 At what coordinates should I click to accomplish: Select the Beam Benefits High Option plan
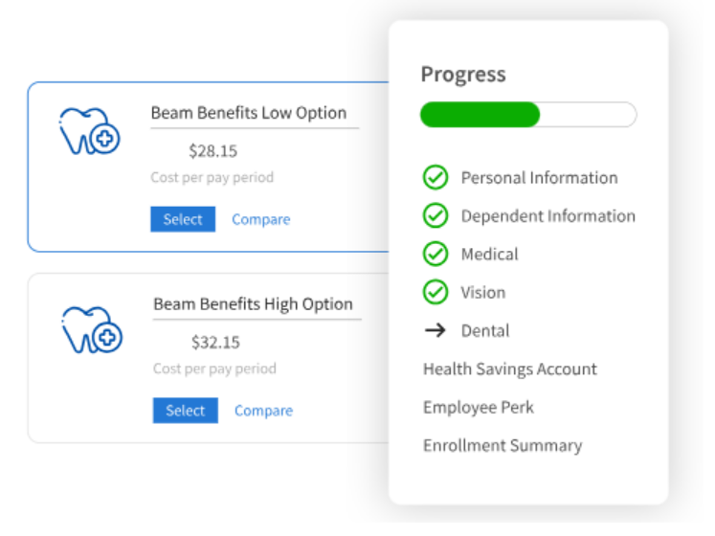coord(185,411)
